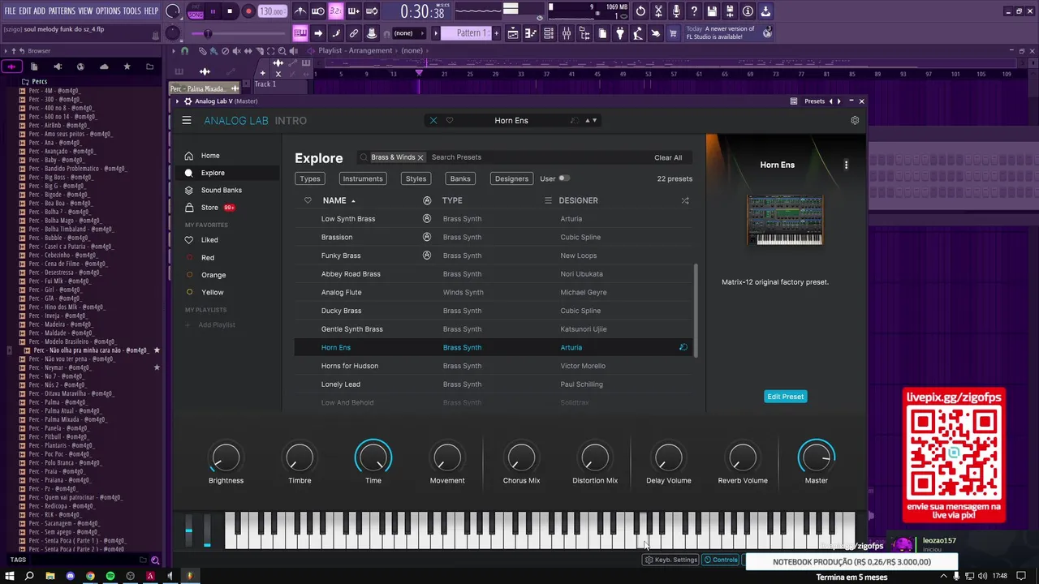Open the FL Studio help question icon
The height and width of the screenshot is (584, 1039).
[x=694, y=11]
